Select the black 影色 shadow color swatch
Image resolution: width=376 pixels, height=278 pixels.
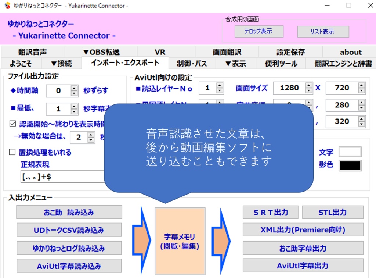point(350,165)
